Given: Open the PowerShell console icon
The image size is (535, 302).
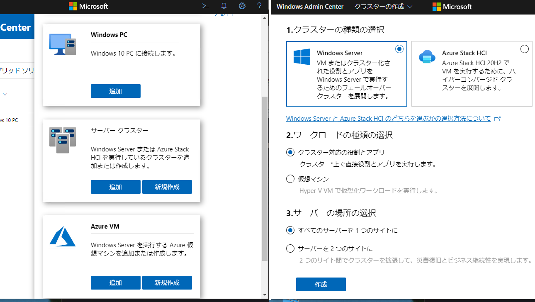Looking at the screenshot, I should (205, 6).
